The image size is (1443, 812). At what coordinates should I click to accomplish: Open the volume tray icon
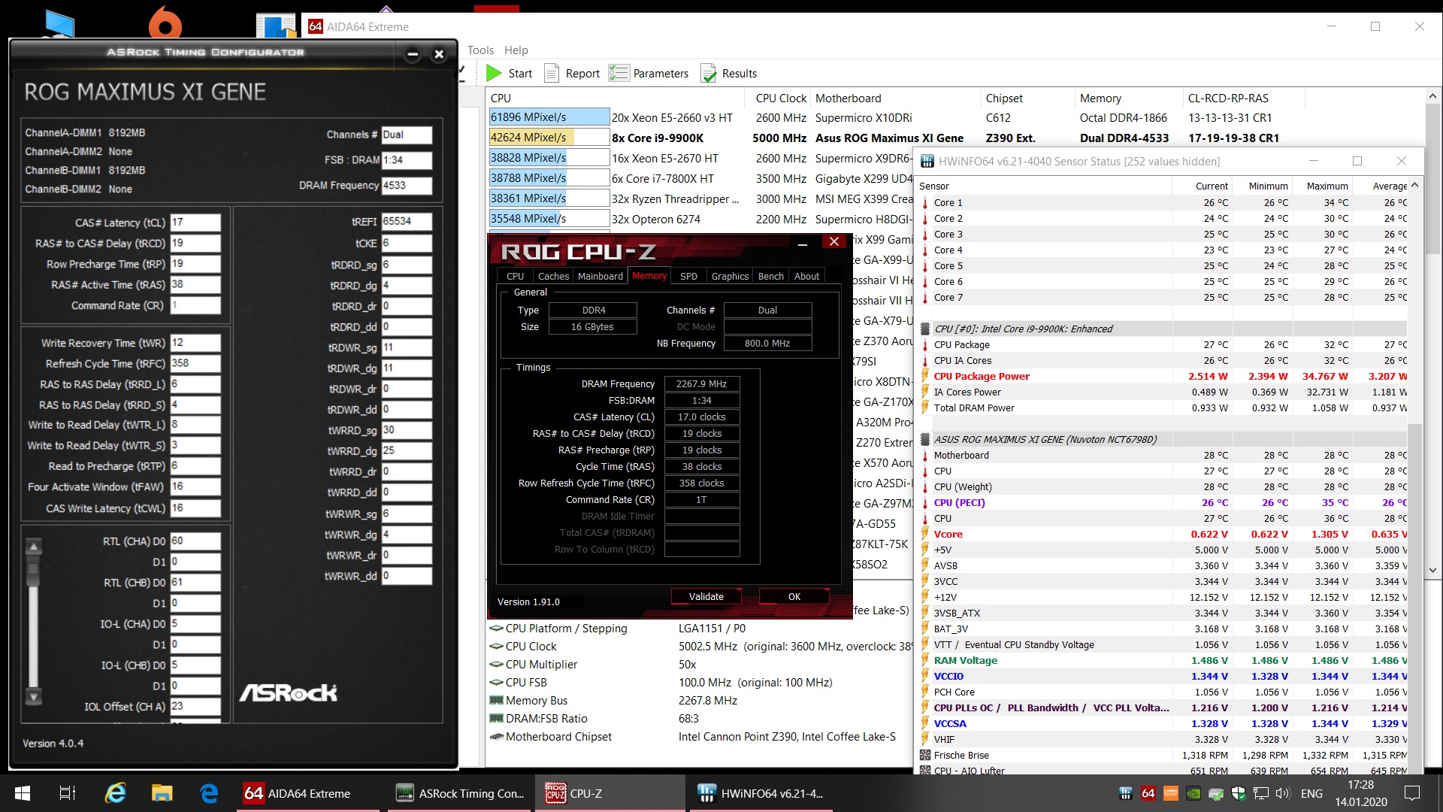point(1282,793)
